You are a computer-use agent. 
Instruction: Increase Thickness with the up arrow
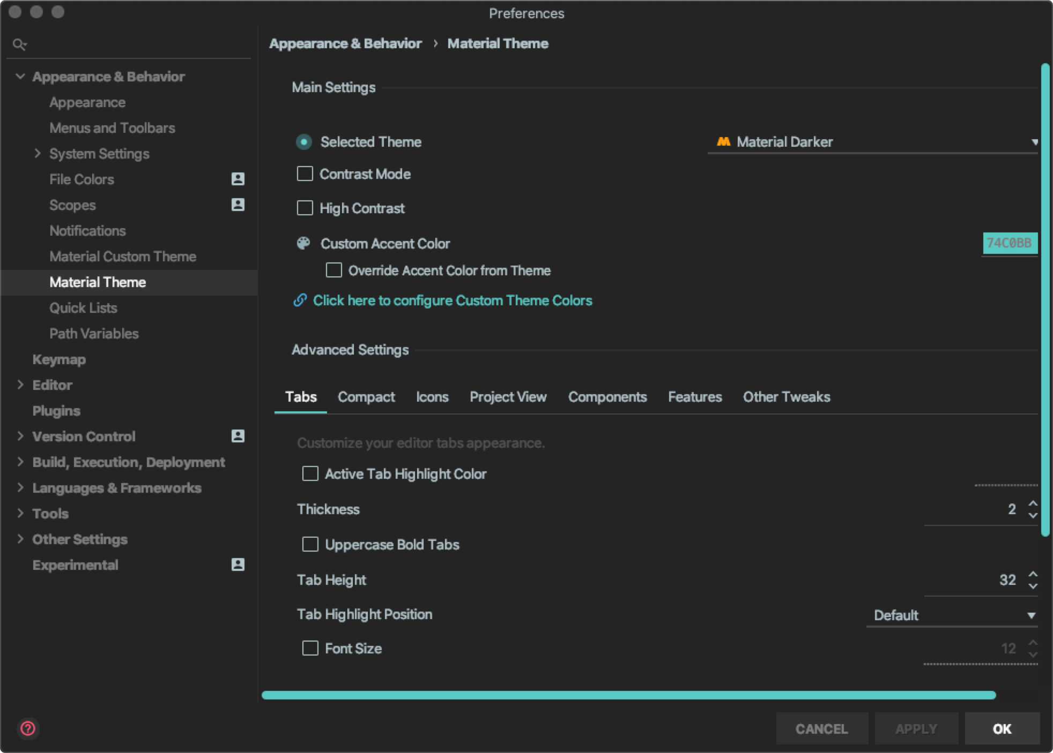(1033, 503)
